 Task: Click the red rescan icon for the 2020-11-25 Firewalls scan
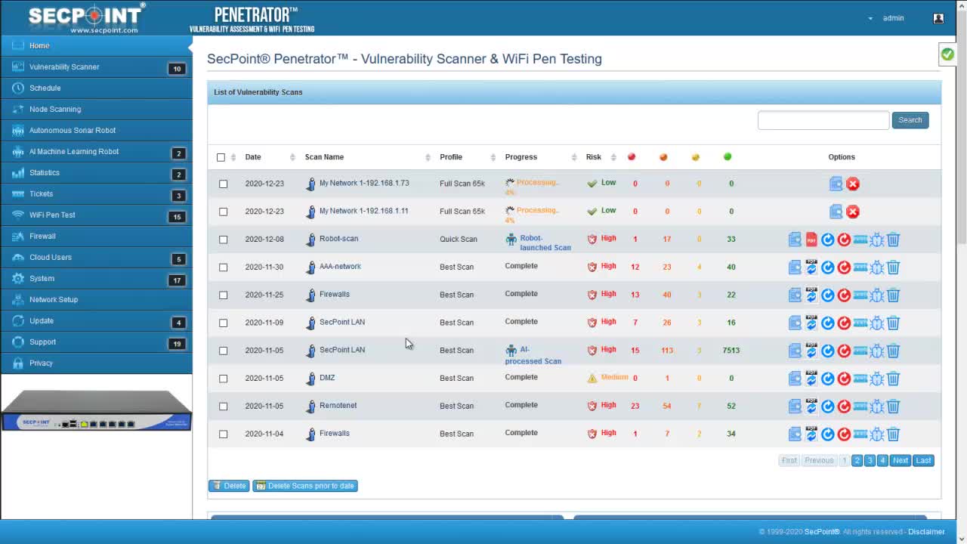(x=844, y=295)
